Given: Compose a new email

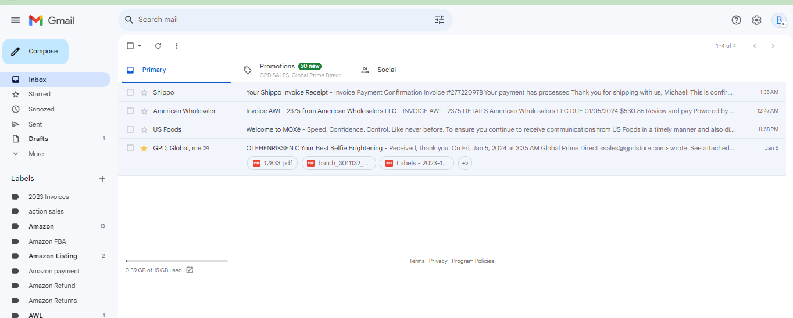Looking at the screenshot, I should pos(35,52).
